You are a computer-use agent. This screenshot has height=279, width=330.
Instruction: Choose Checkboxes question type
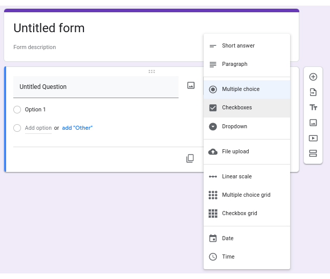(x=247, y=108)
